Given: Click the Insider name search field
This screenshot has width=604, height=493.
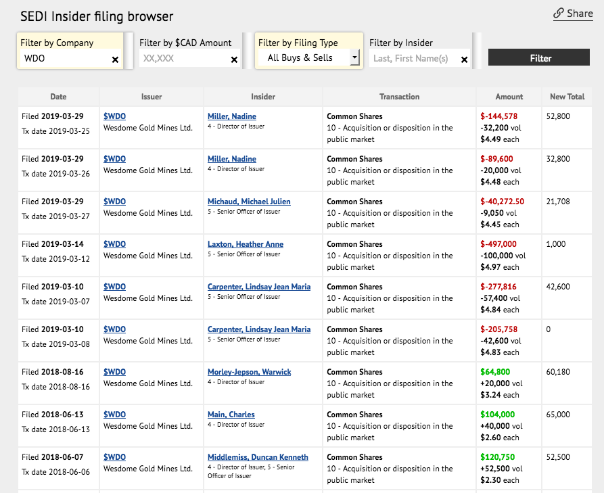Looking at the screenshot, I should point(414,59).
